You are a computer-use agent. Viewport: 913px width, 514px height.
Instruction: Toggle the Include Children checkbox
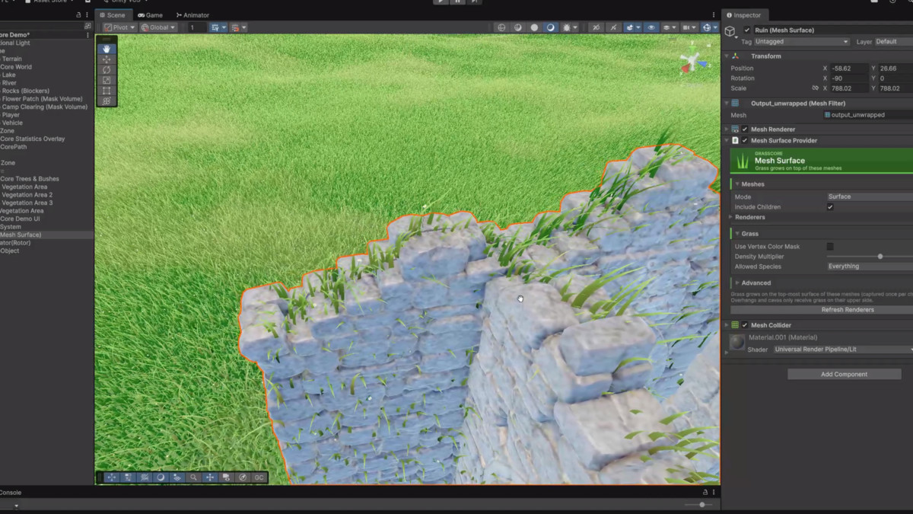[x=830, y=207]
